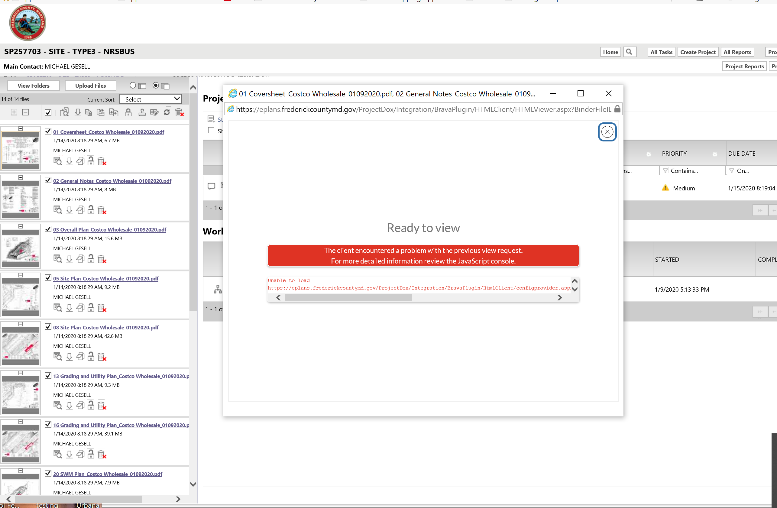Click the stamp icon in files toolbar

pyautogui.click(x=142, y=113)
